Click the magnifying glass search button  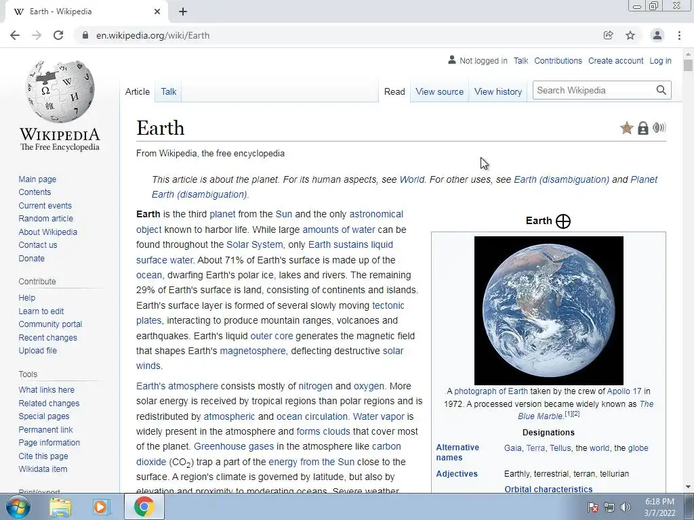[661, 90]
